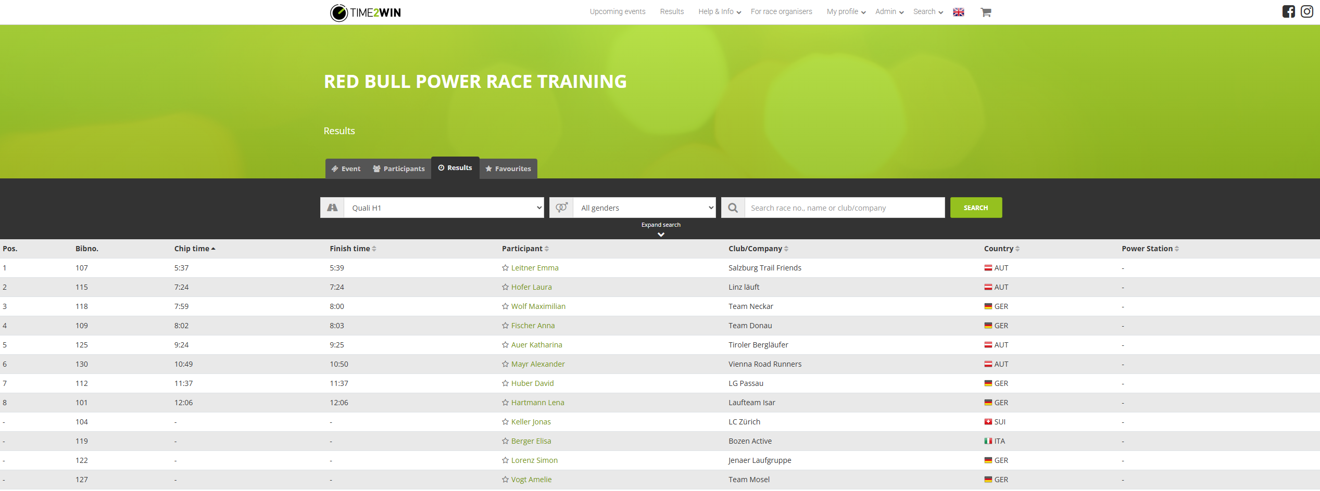
Task: Favourite Wolf Maximilian with the star
Action: click(505, 306)
